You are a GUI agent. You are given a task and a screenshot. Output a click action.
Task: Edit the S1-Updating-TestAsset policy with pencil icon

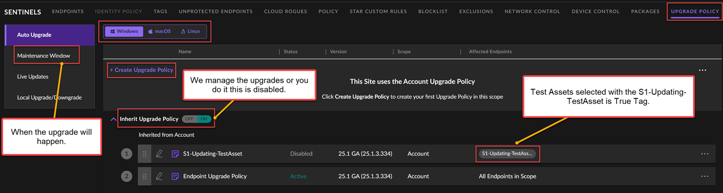[x=160, y=153]
